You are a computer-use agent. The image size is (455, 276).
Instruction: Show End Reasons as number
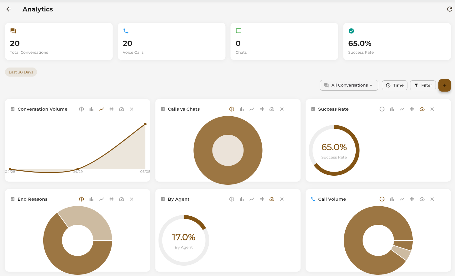pos(112,199)
